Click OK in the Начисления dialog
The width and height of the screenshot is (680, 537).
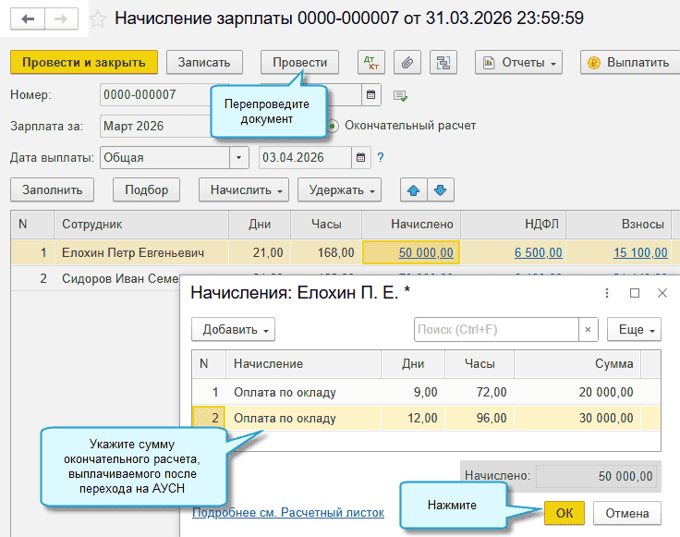[x=564, y=513]
